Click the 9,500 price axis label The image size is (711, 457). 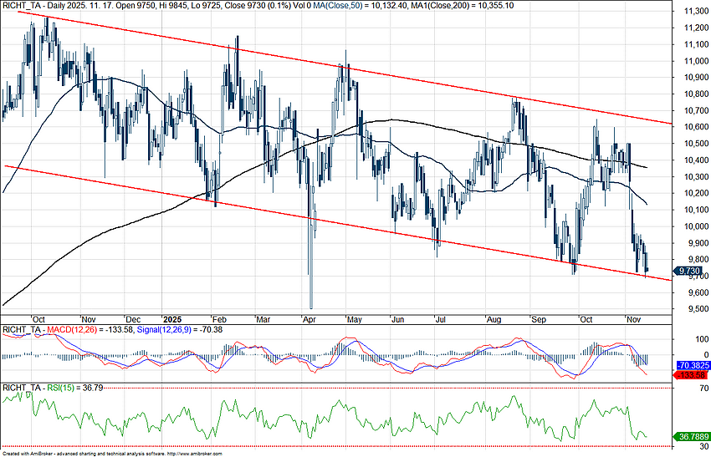click(691, 309)
